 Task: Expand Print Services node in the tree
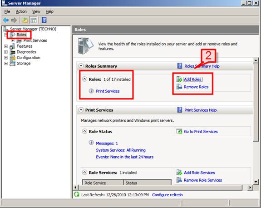coord(13,40)
